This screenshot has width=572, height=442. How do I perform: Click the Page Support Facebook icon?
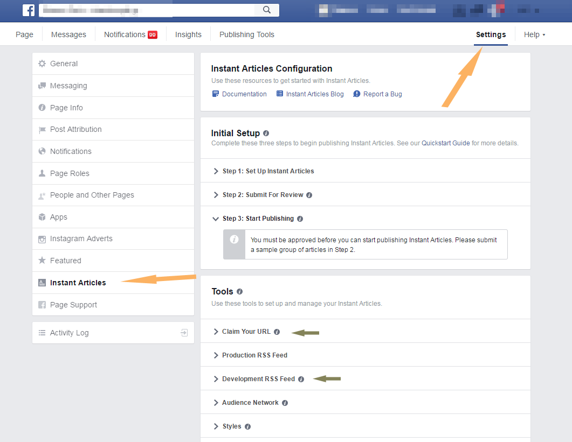pos(42,305)
